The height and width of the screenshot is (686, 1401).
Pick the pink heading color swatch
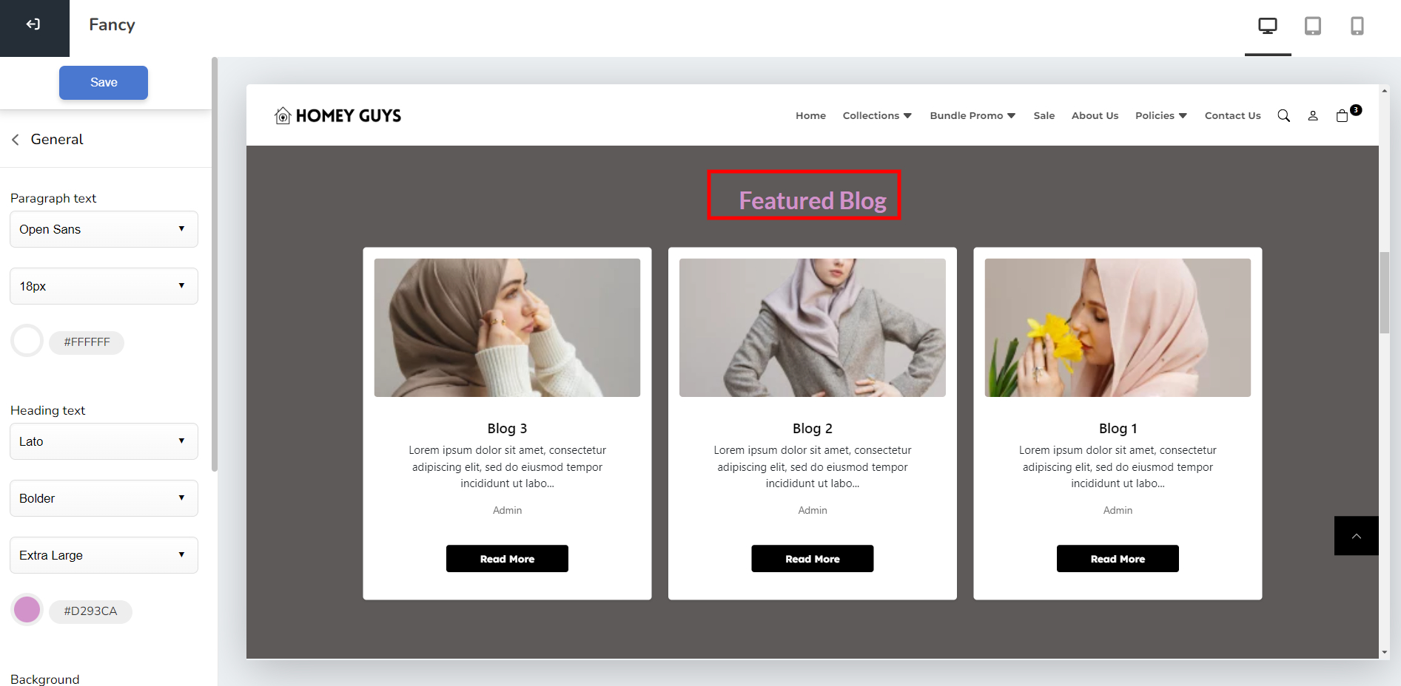pyautogui.click(x=27, y=610)
